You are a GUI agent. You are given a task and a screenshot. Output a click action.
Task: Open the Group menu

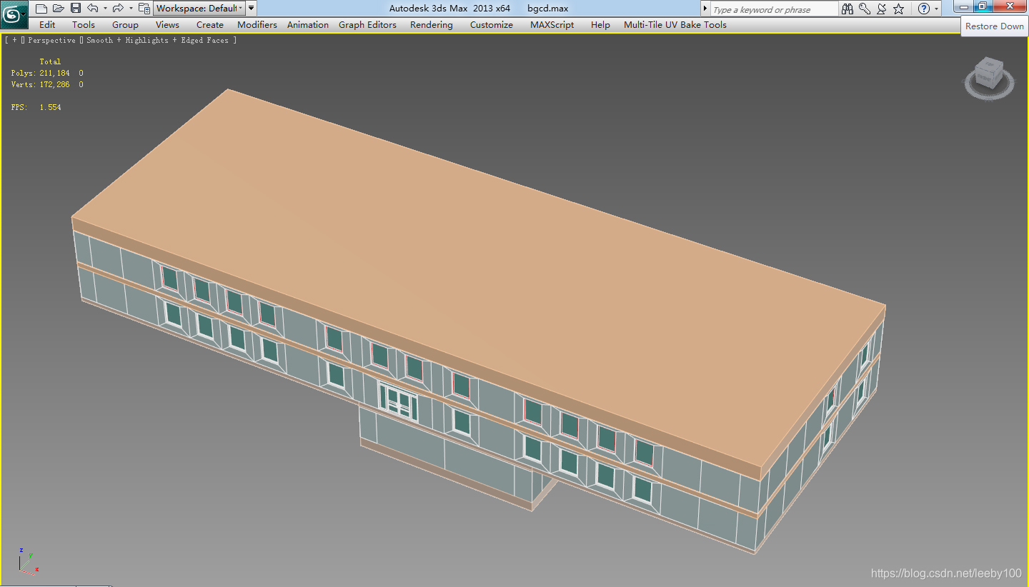[125, 24]
